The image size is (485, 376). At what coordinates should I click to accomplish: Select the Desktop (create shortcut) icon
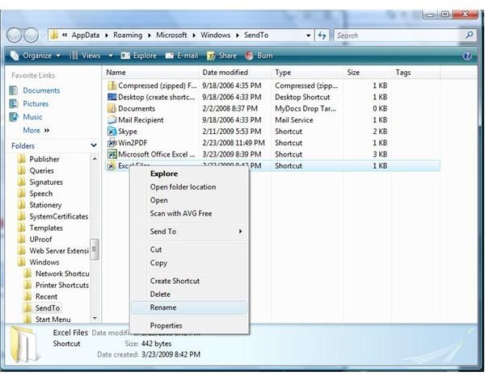coord(112,97)
